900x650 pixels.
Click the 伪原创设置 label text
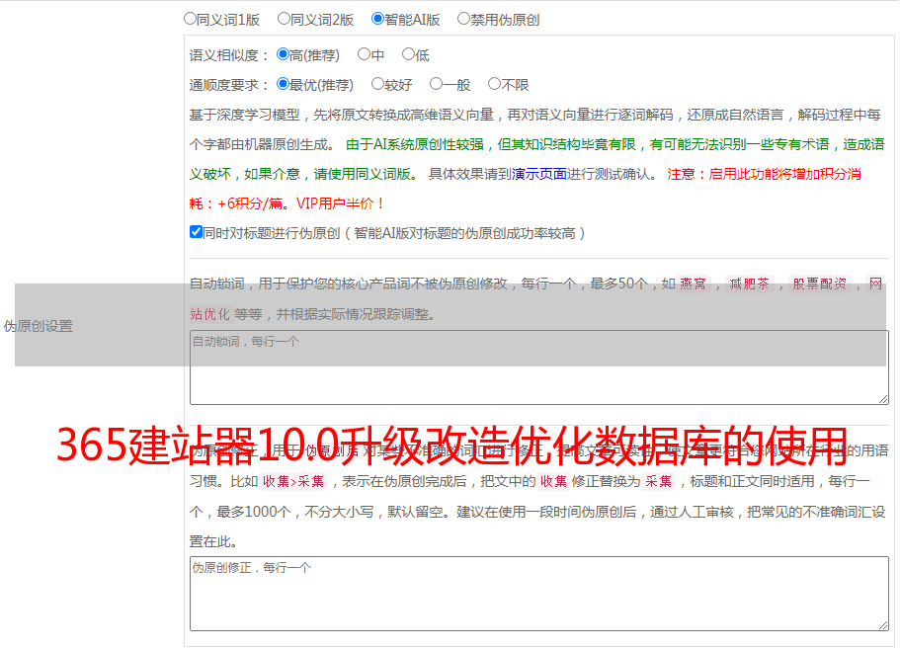[39, 326]
